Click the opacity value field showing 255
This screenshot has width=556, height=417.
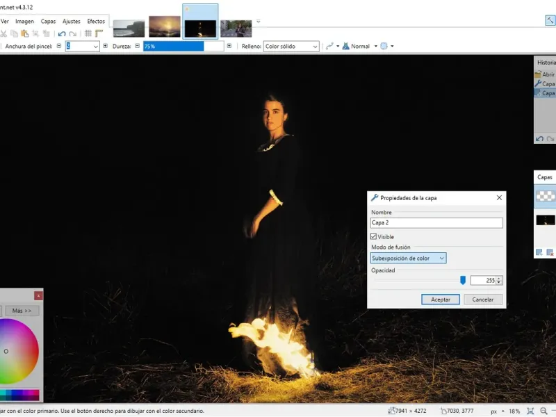tap(483, 281)
